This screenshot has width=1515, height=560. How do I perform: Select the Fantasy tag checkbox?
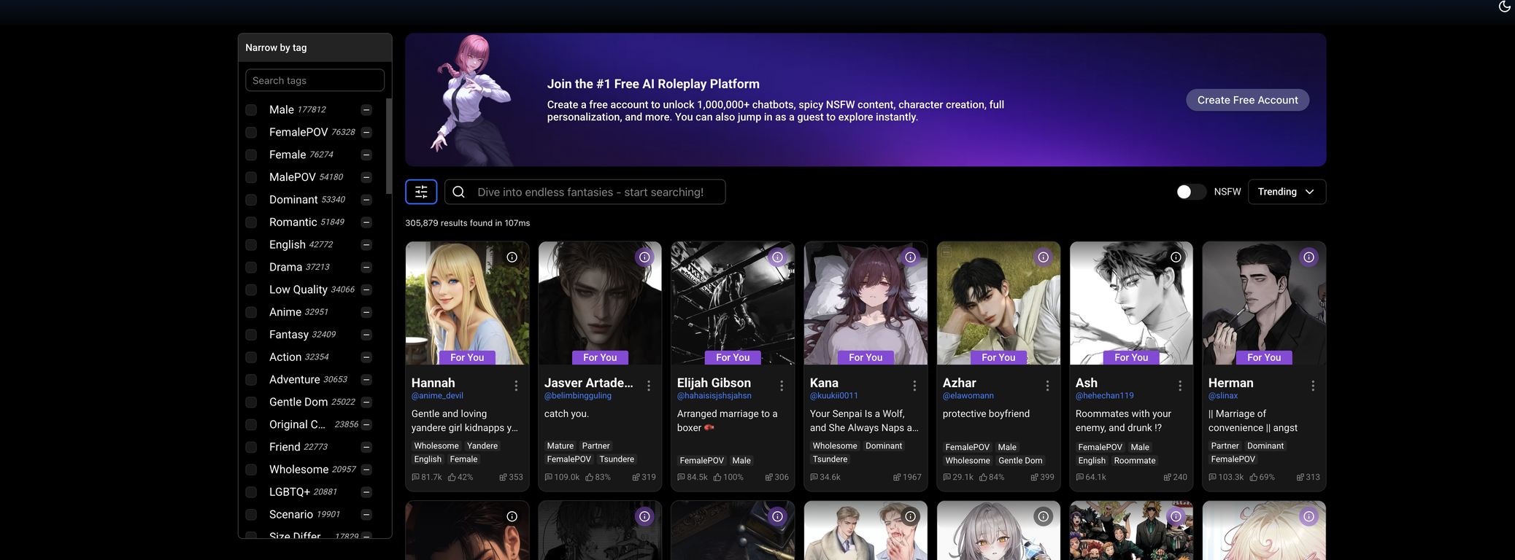pos(251,335)
